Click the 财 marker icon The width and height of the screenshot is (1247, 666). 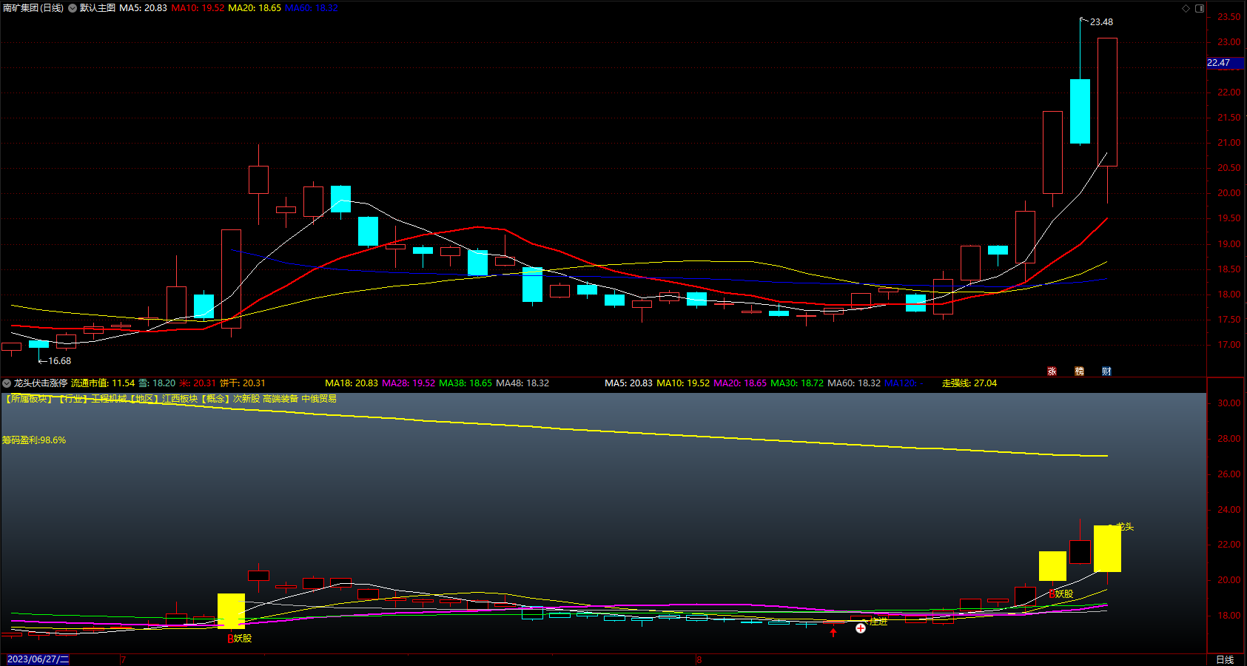click(x=1106, y=371)
